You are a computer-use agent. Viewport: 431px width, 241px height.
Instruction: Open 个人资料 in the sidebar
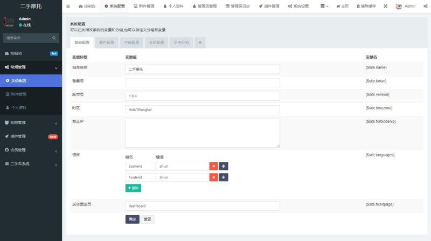point(31,108)
